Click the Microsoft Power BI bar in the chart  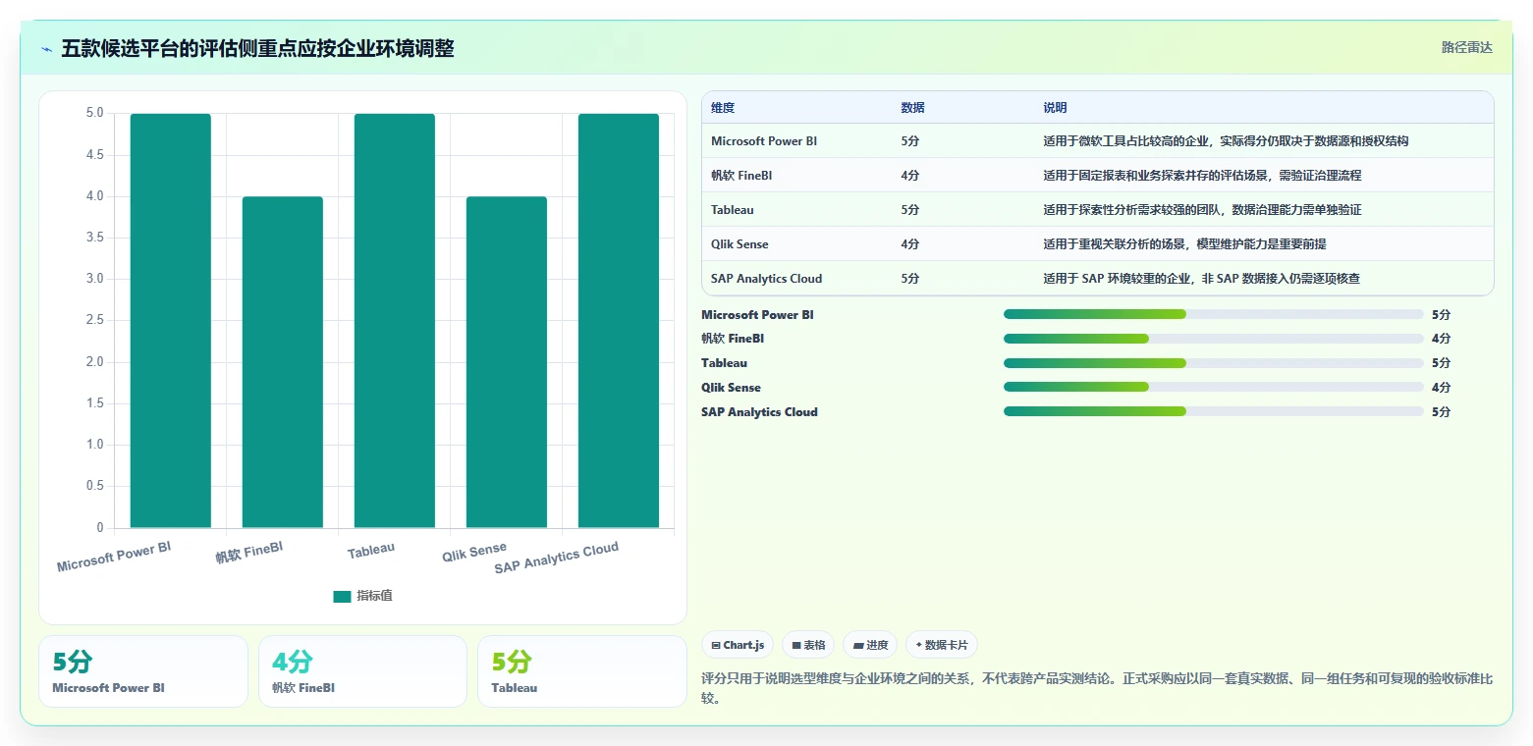170,321
